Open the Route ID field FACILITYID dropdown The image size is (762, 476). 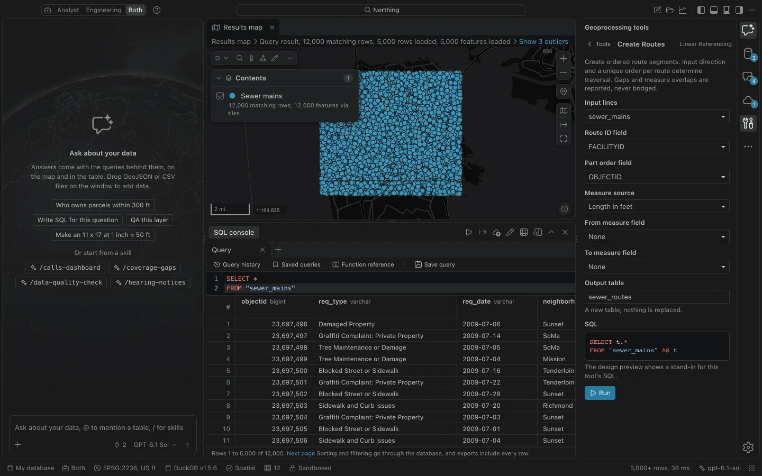pyautogui.click(x=657, y=147)
